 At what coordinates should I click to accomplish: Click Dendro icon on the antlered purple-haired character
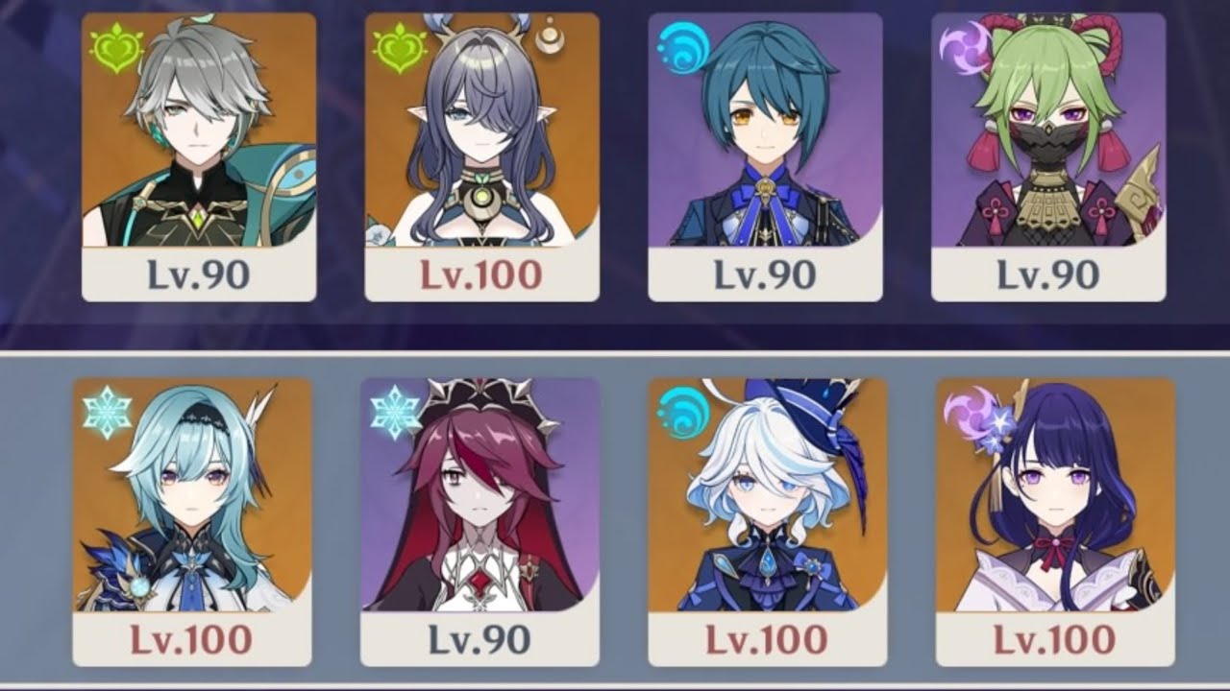coord(400,48)
